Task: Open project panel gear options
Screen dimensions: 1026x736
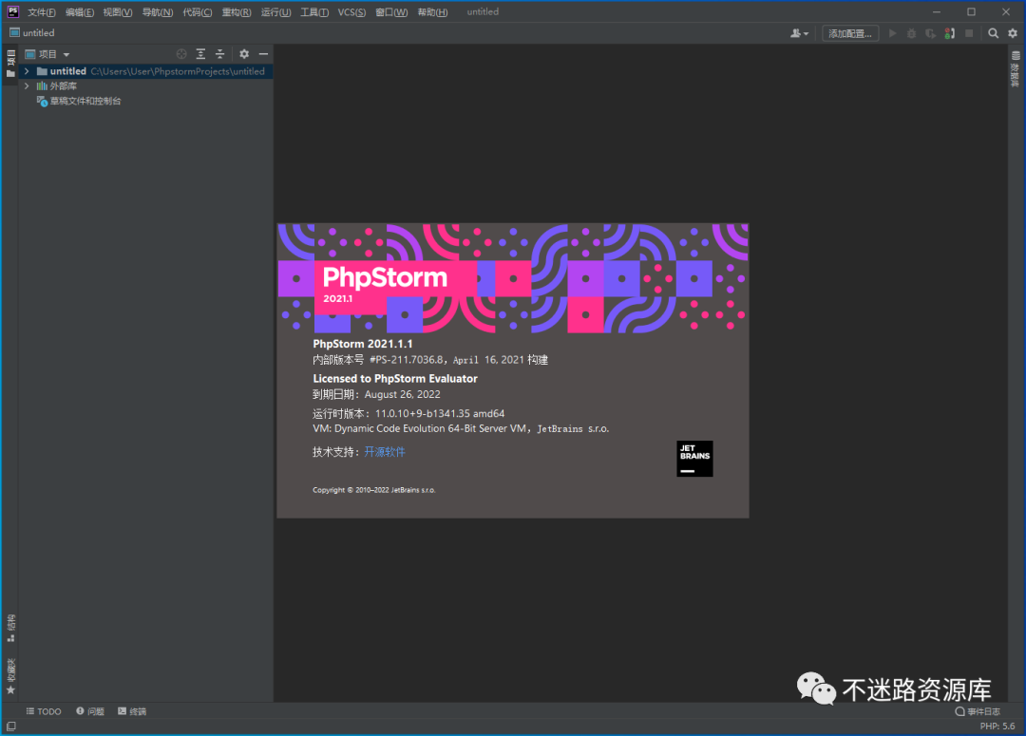Action: coord(244,54)
